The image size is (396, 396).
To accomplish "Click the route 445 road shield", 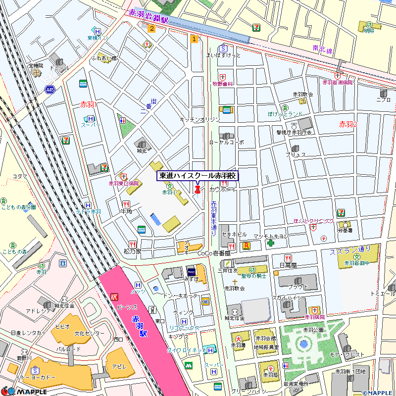I will tap(50, 90).
